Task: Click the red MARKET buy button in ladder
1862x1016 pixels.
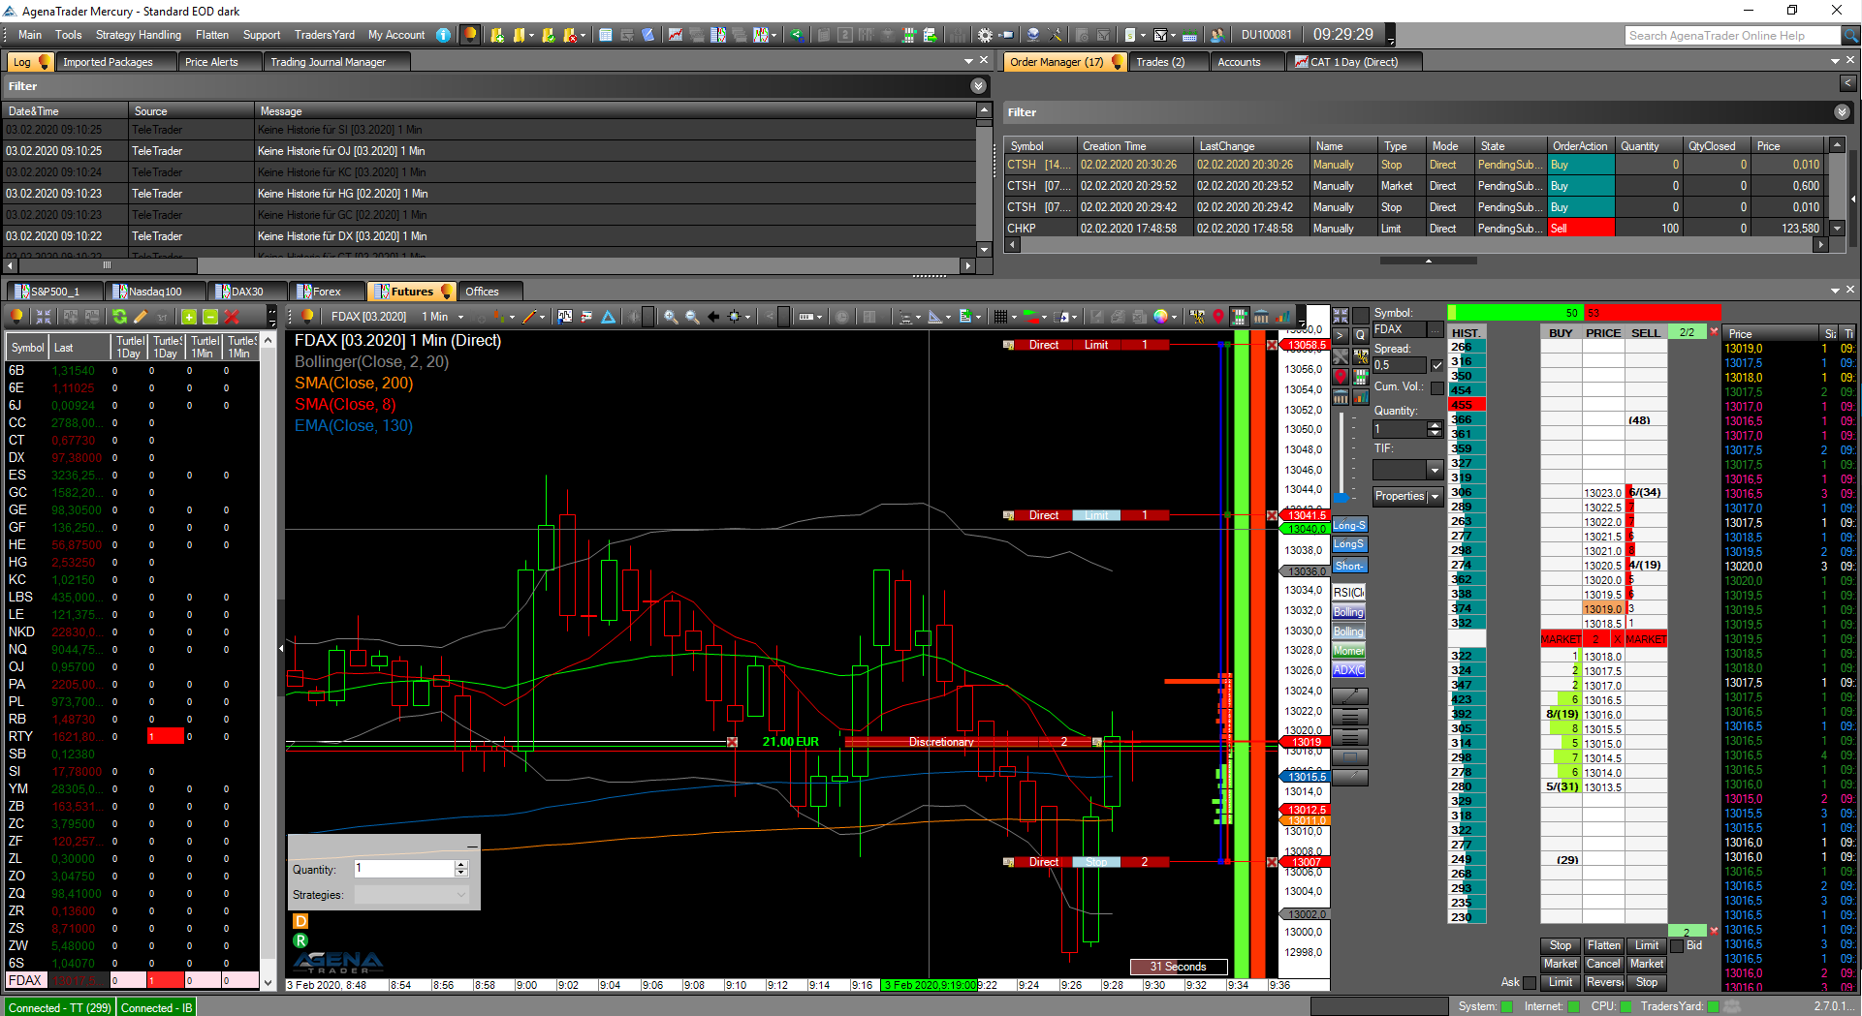Action: (x=1561, y=639)
